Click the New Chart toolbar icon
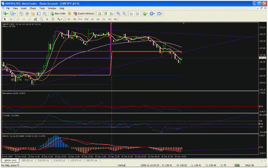This screenshot has width=268, height=168. pyautogui.click(x=5, y=14)
